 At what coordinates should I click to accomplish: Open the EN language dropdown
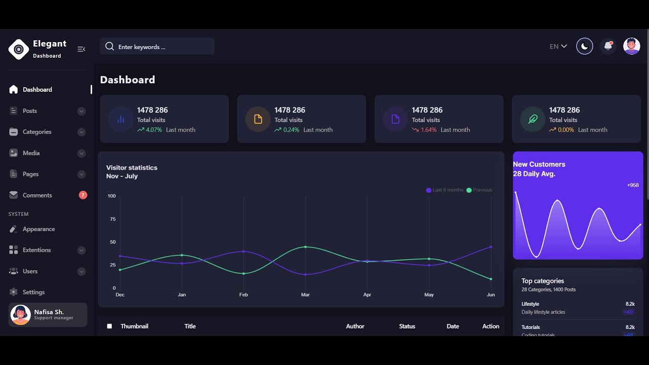pyautogui.click(x=558, y=46)
